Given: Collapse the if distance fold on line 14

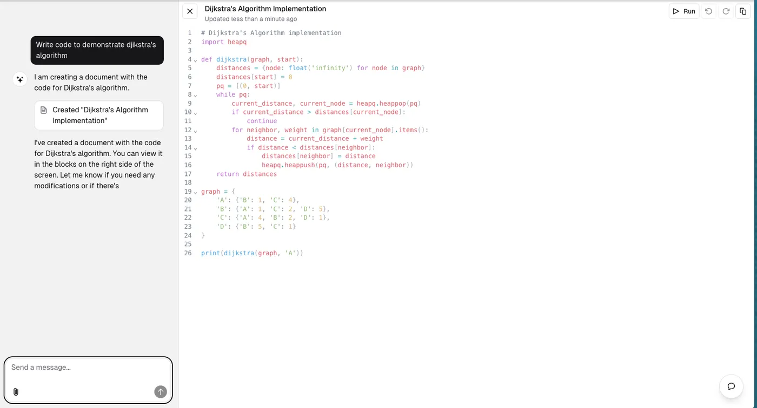Looking at the screenshot, I should click(x=195, y=148).
